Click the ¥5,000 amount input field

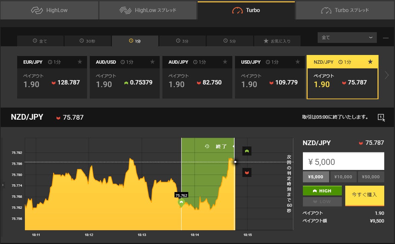343,162
